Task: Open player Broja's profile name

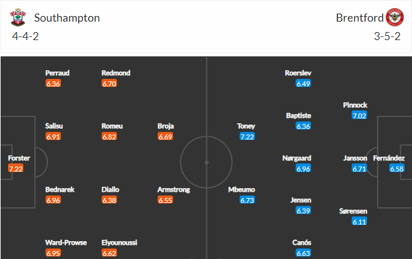Action: click(166, 126)
